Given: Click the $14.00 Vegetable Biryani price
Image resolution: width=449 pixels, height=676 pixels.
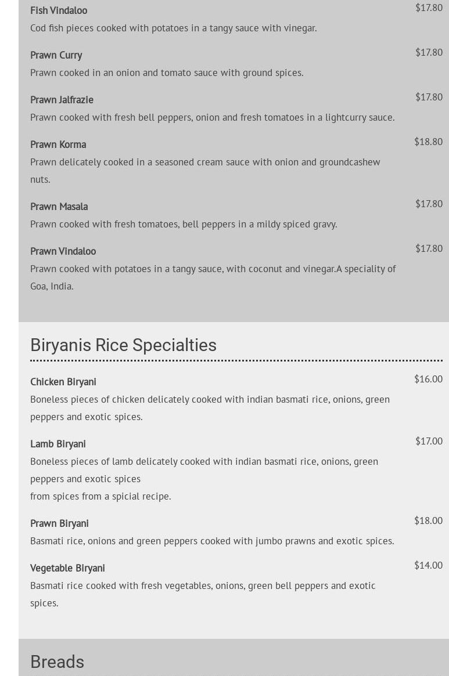Looking at the screenshot, I should click(428, 565).
